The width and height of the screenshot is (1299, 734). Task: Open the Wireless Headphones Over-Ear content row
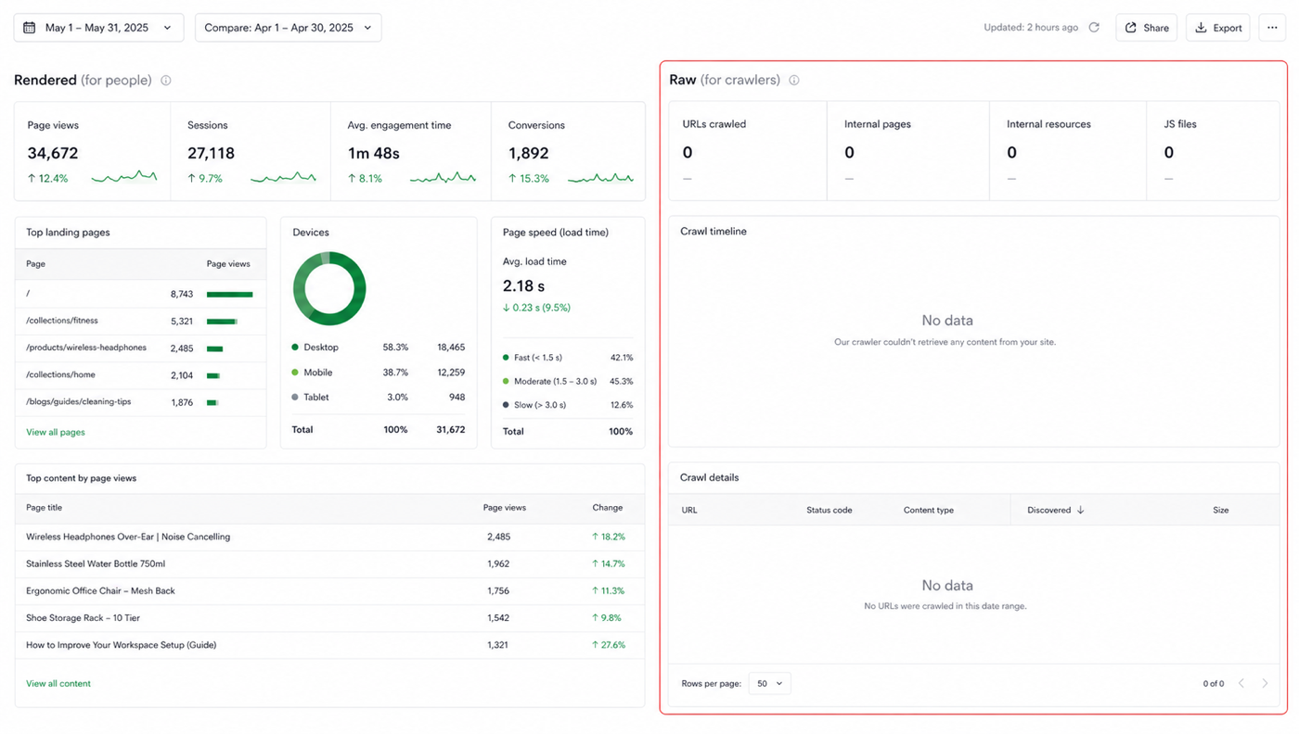(x=329, y=537)
